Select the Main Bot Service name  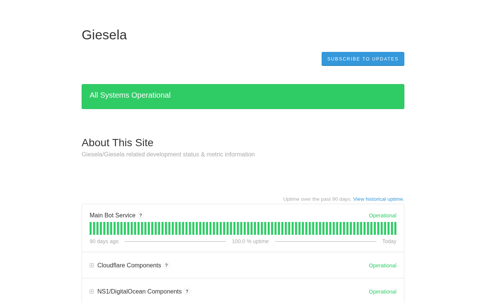[x=112, y=215]
